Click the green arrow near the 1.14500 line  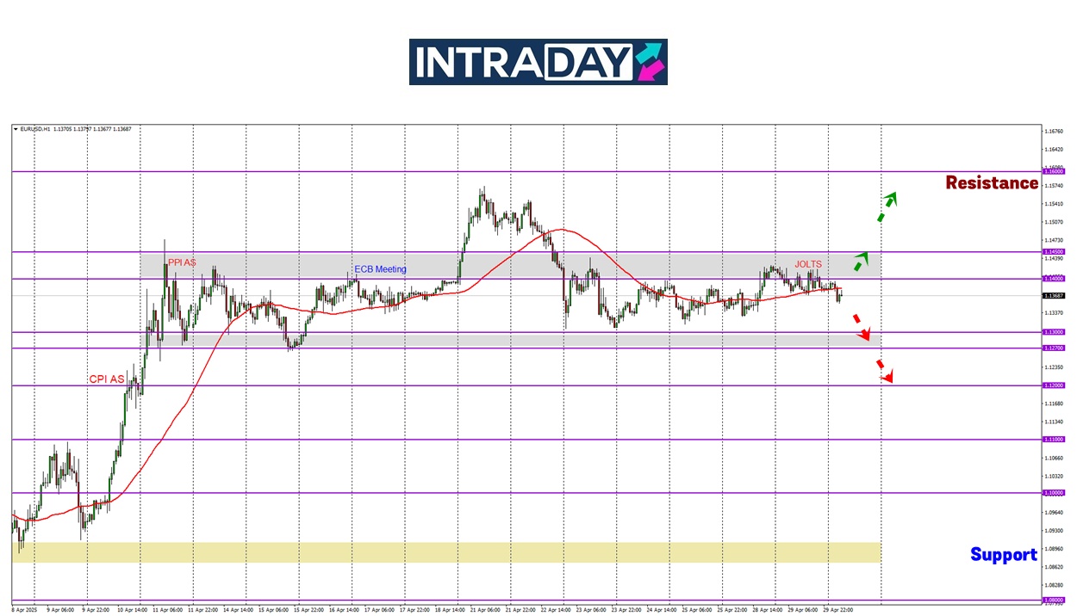(x=861, y=262)
